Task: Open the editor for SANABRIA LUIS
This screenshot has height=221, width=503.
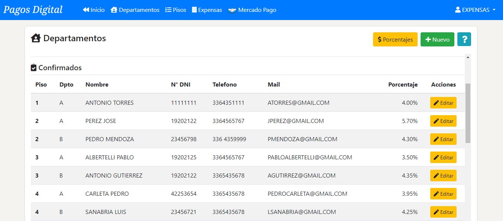Action: click(443, 212)
